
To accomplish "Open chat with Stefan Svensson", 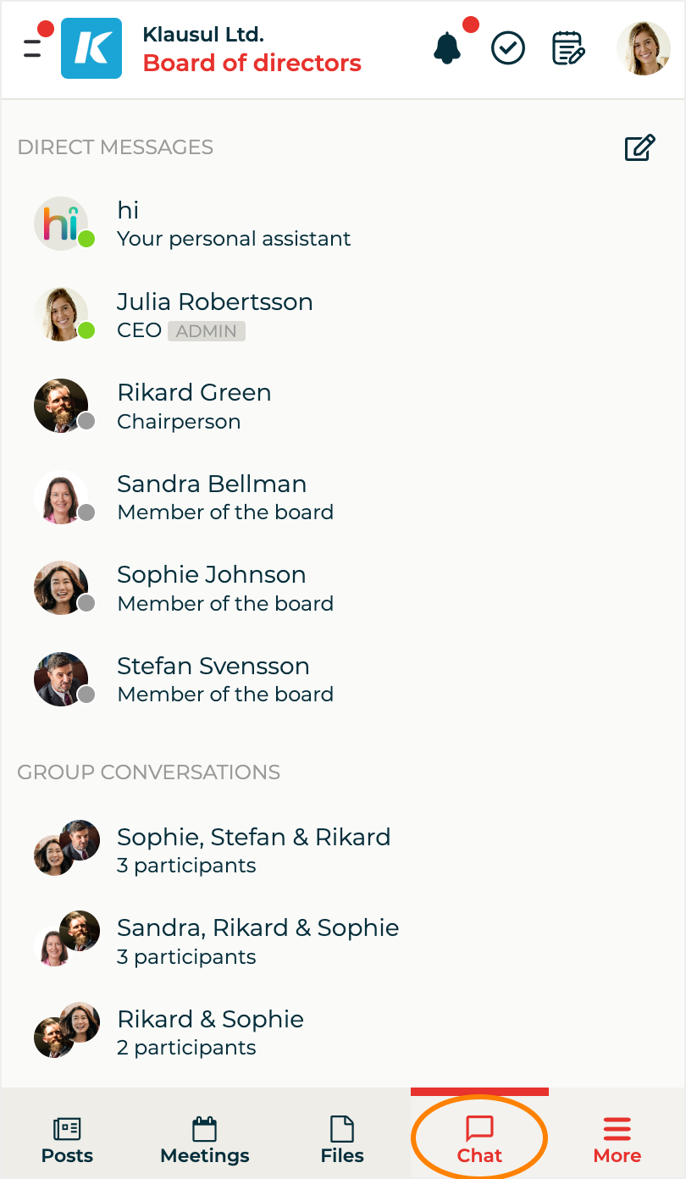I will tap(213, 679).
